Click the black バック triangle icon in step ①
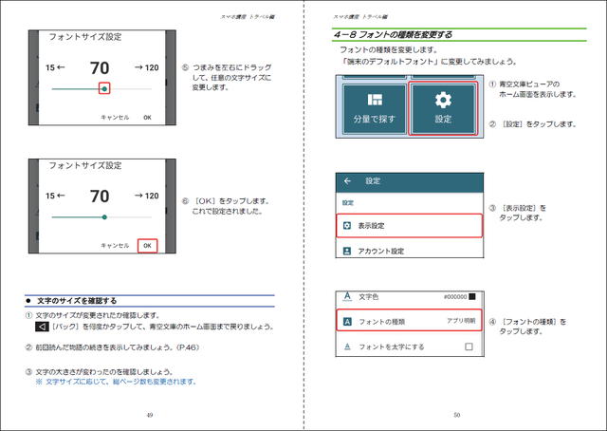Screen dimensions: 607x431 pyautogui.click(x=42, y=327)
